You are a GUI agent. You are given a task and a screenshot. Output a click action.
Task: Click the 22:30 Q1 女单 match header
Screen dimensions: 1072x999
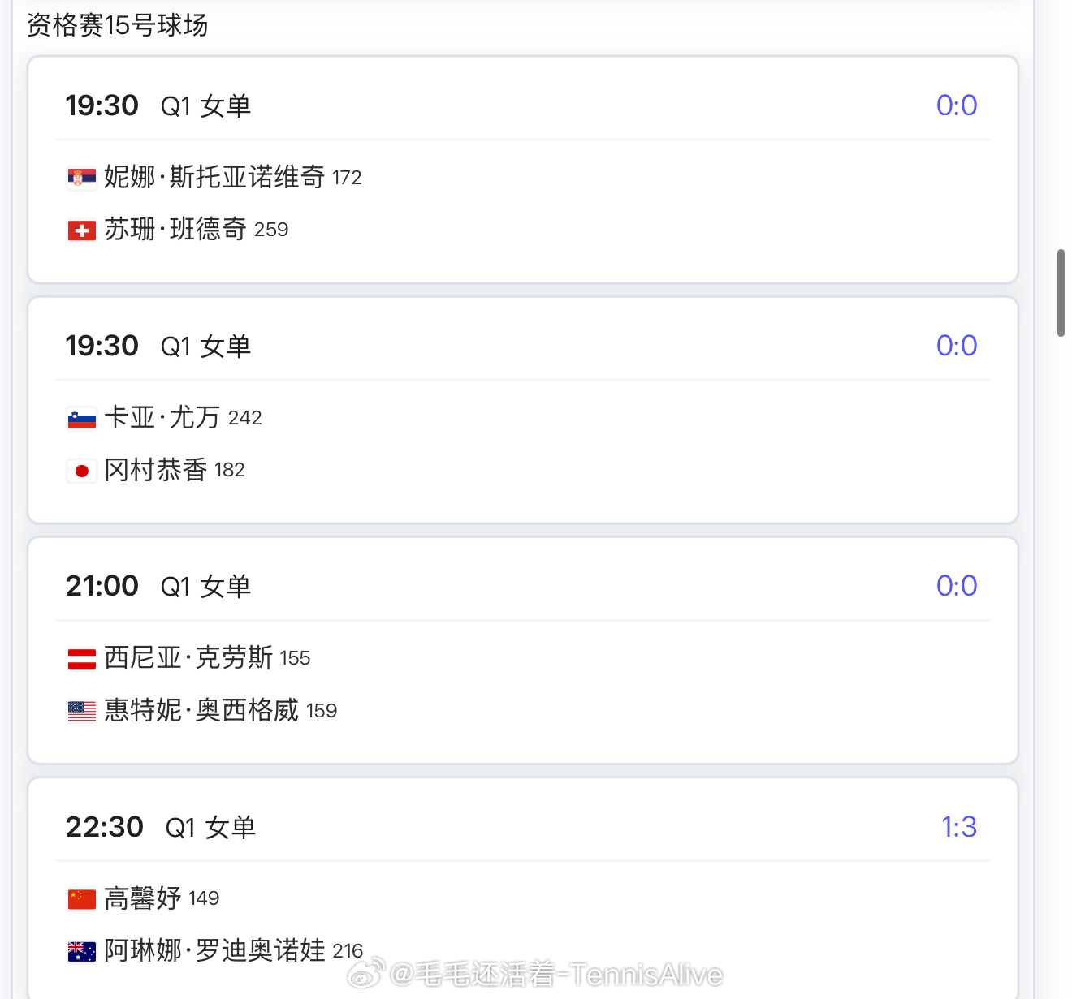click(161, 827)
